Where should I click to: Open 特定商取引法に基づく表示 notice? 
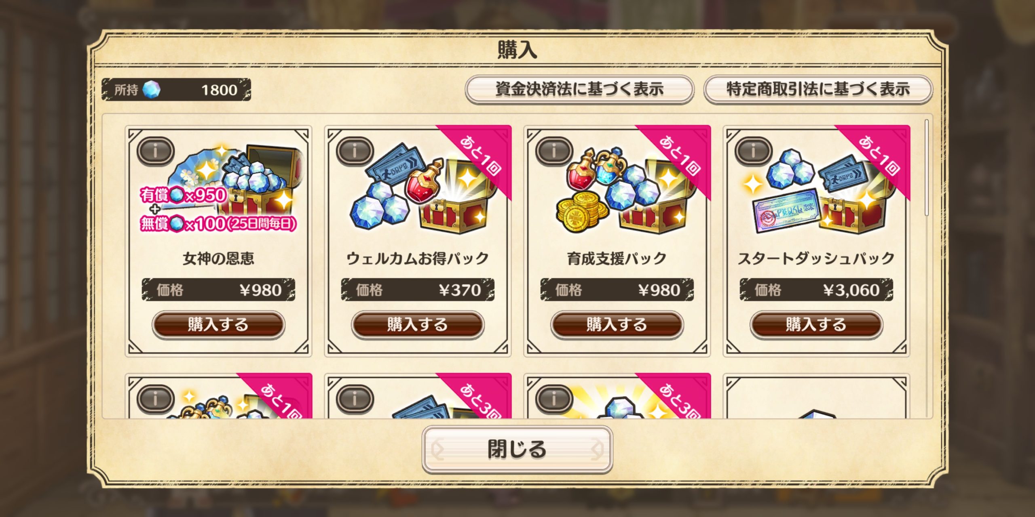click(x=818, y=89)
